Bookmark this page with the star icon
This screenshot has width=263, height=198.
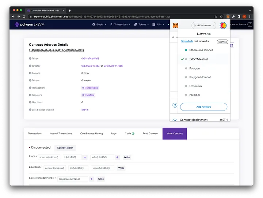[x=221, y=16]
